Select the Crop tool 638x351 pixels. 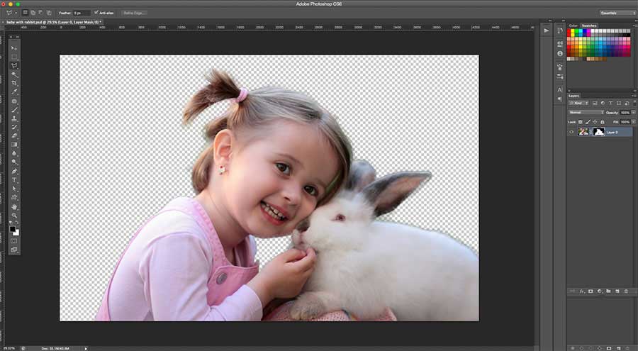coord(14,83)
